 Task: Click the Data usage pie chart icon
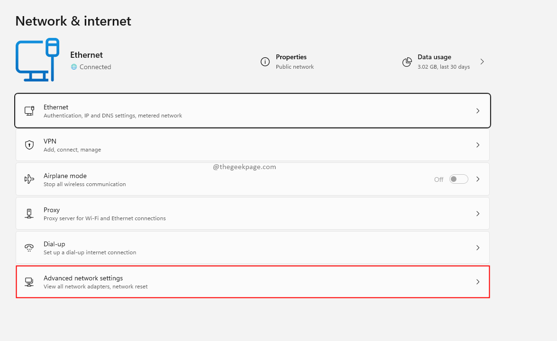point(407,62)
